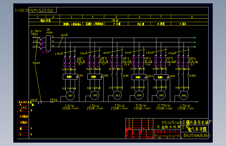Select the L3 phase label

point(35,46)
